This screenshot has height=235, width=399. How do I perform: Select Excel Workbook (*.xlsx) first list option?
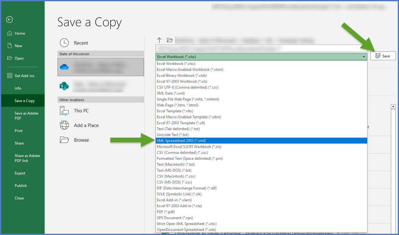tap(261, 64)
